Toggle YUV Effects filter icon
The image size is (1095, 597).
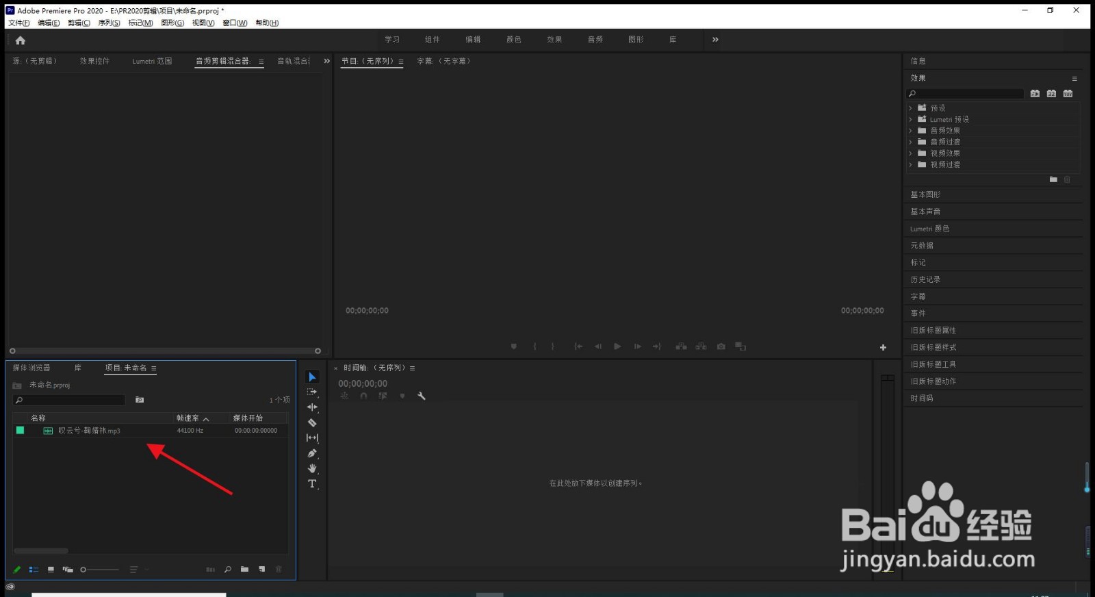point(1068,94)
